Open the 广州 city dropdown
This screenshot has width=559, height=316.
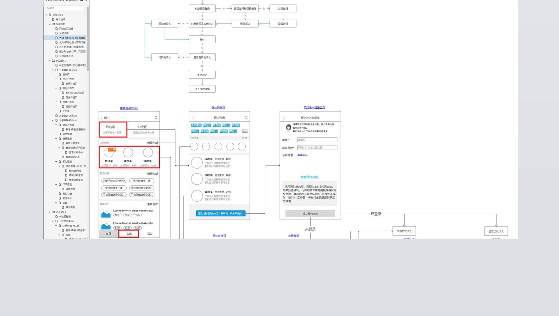(105, 118)
